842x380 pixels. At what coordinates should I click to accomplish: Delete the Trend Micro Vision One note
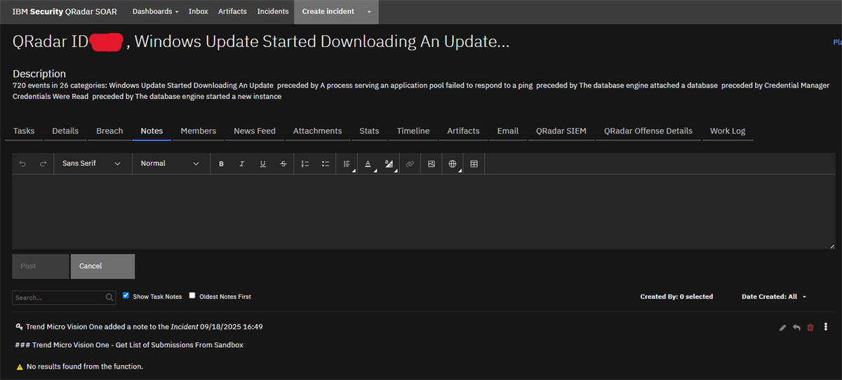point(810,327)
